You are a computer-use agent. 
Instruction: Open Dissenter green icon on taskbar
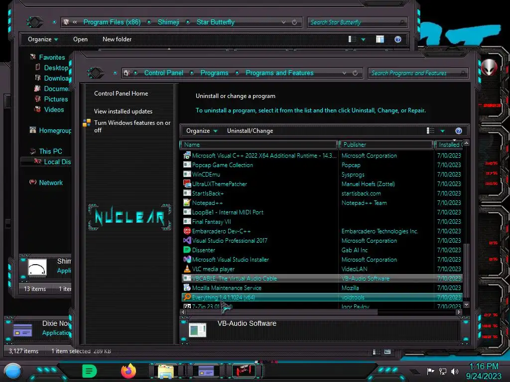point(90,371)
